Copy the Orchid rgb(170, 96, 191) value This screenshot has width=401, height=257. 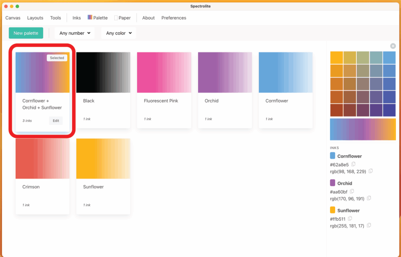(x=369, y=198)
